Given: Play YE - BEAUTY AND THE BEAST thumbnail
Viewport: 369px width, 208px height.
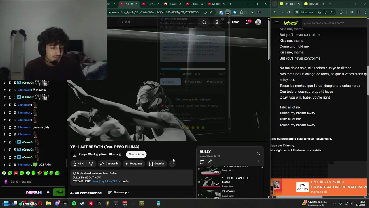Looking at the screenshot, I should coord(211,181).
